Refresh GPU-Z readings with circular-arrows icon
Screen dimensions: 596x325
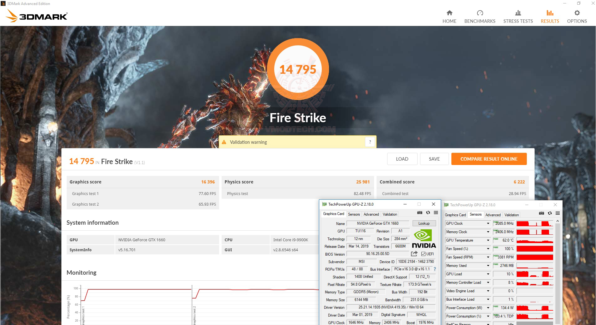(x=428, y=212)
